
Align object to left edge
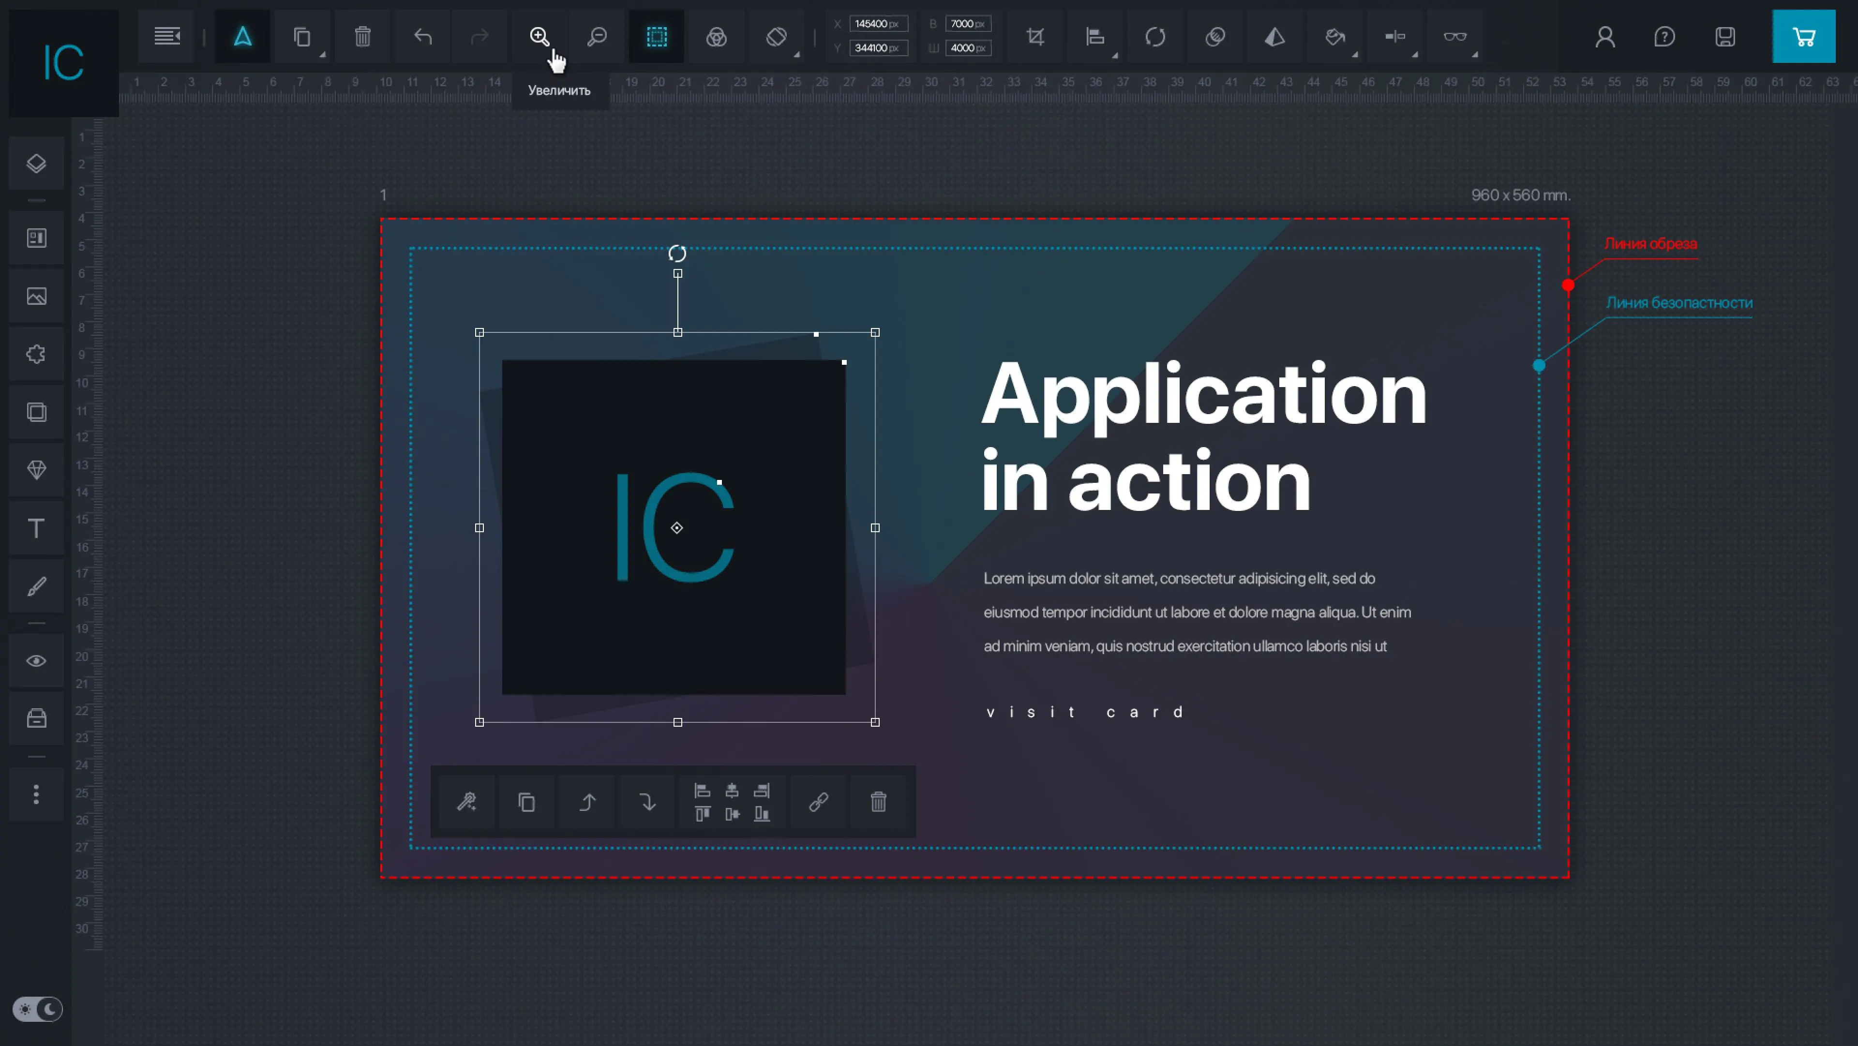[703, 791]
